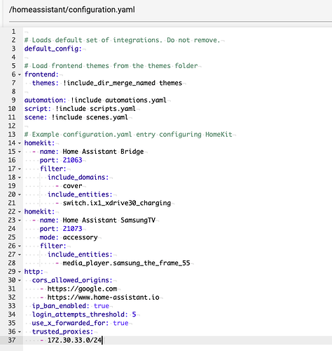Collapse the frontend block fold arrow

pyautogui.click(x=20, y=74)
